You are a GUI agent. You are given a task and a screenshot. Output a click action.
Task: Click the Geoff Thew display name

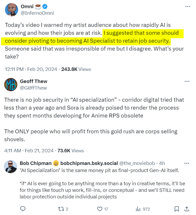pyautogui.click(x=34, y=81)
